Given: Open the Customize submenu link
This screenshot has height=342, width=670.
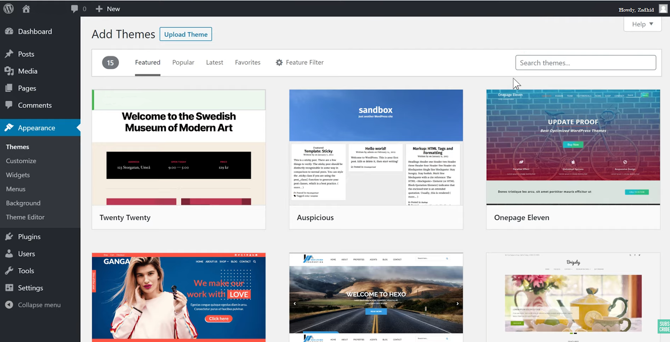Looking at the screenshot, I should (21, 161).
